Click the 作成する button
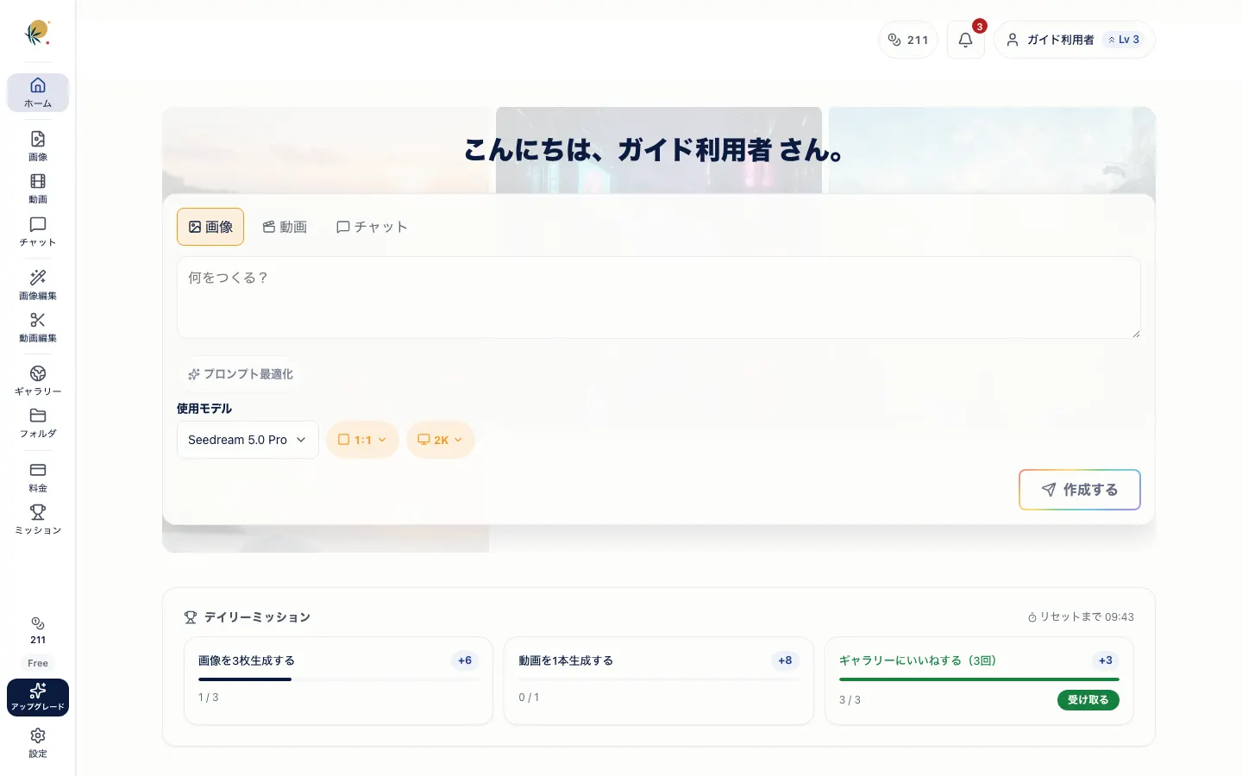This screenshot has height=776, width=1242. [1080, 490]
